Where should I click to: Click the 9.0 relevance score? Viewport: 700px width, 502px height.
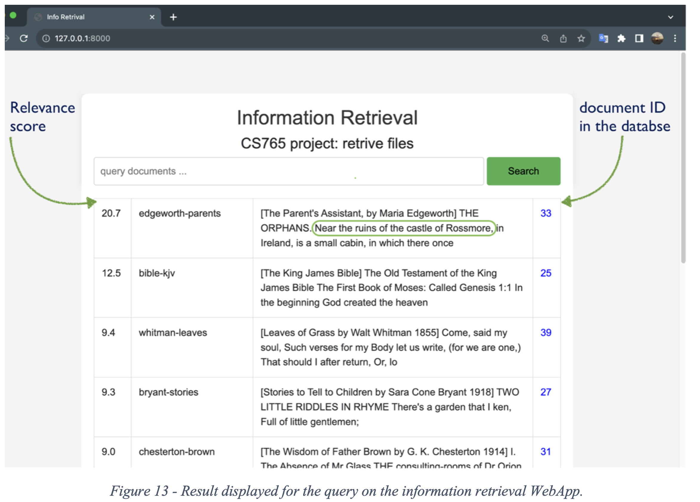point(108,452)
